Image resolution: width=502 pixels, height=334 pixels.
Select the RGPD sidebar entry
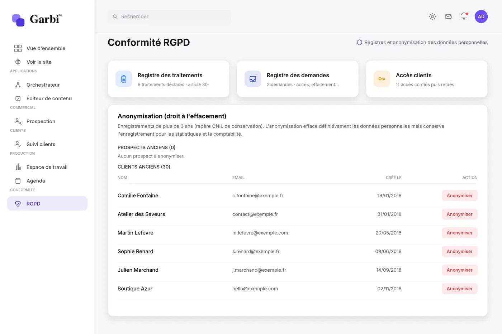(47, 203)
